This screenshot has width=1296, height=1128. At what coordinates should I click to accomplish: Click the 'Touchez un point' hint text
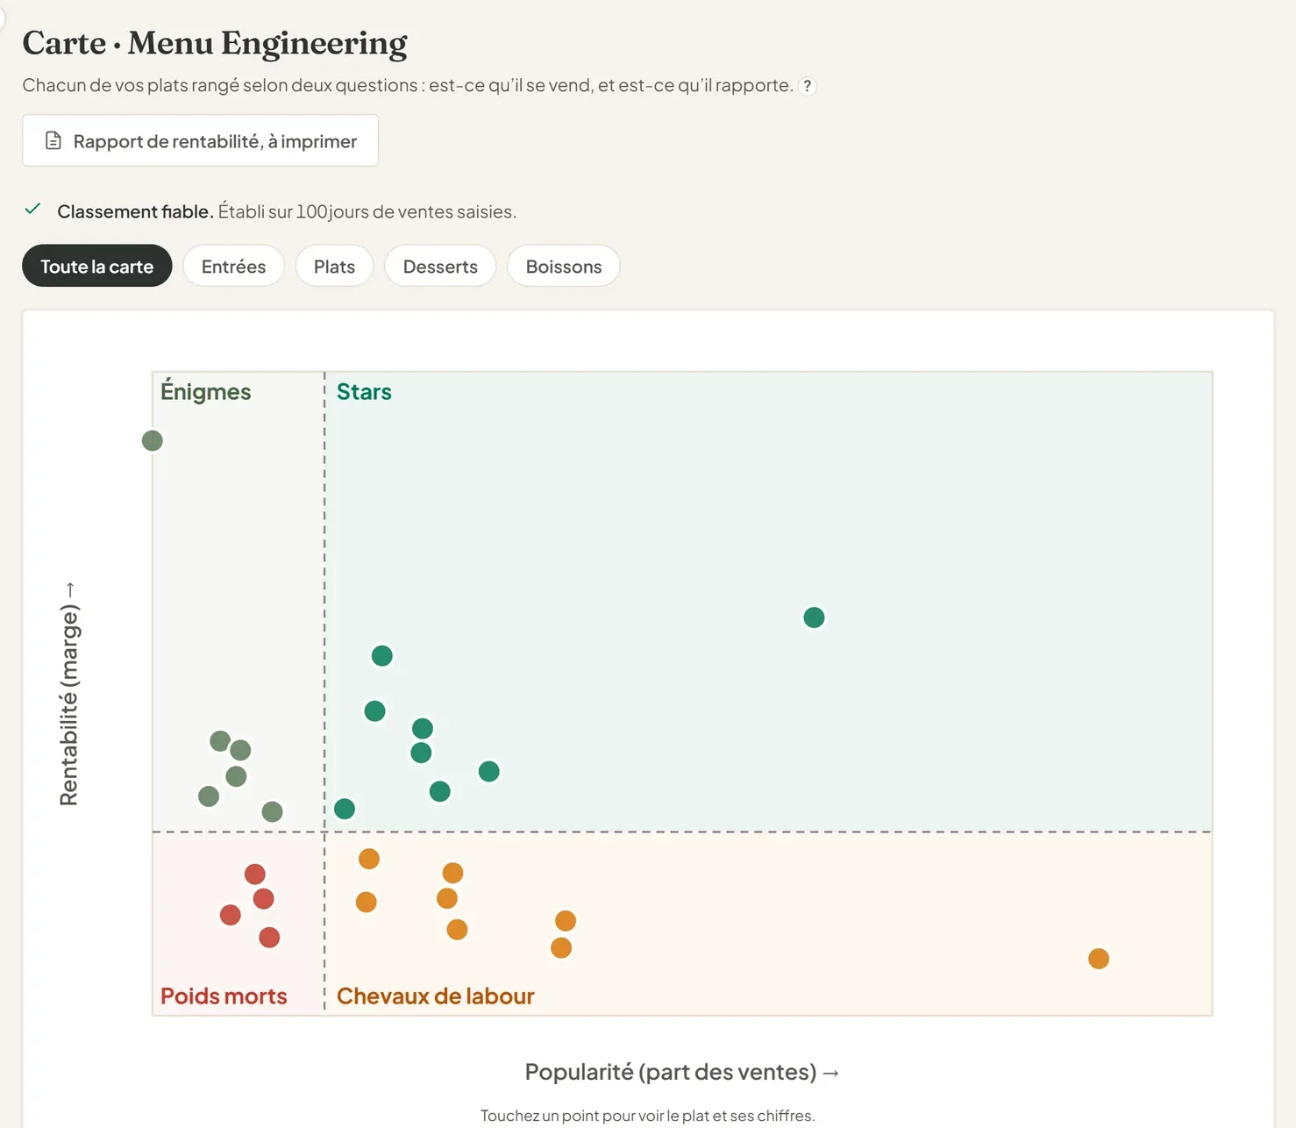pos(648,1116)
